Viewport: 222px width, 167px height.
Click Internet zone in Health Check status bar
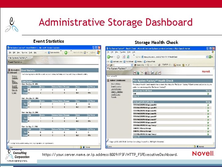[200, 146]
